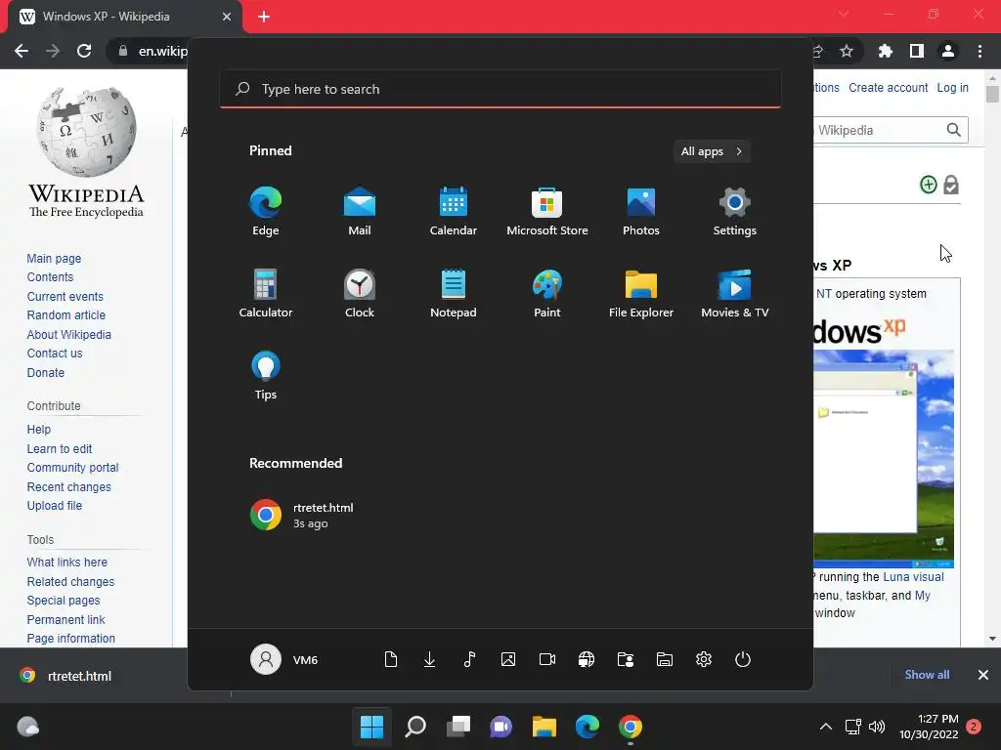Image resolution: width=1001 pixels, height=750 pixels.
Task: Open Chrome profile menu
Action: pyautogui.click(x=948, y=51)
